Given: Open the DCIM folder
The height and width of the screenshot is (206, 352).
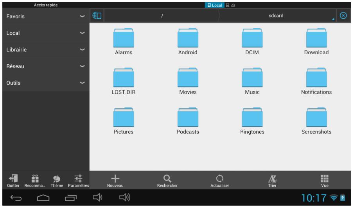Looking at the screenshot, I should tap(252, 42).
